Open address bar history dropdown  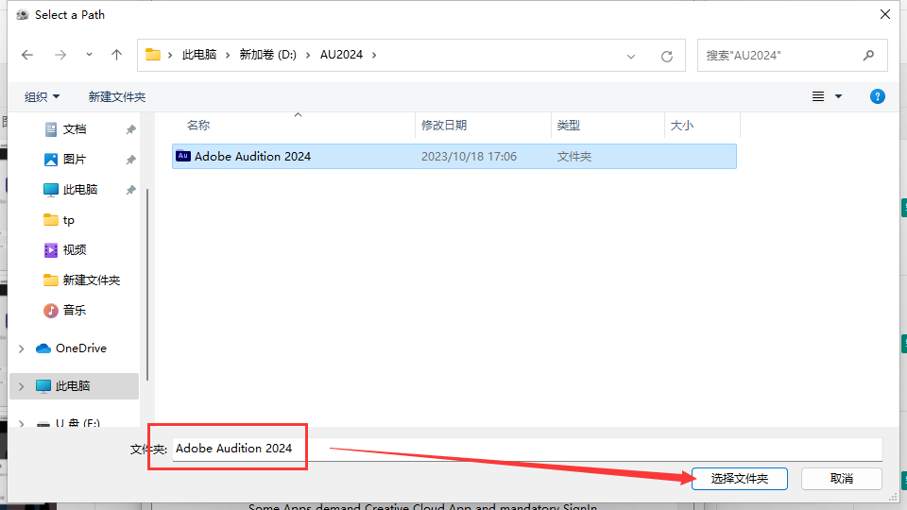point(631,56)
